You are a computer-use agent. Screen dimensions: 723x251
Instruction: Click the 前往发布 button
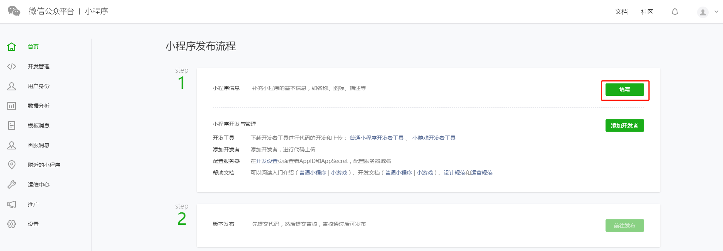pos(625,226)
